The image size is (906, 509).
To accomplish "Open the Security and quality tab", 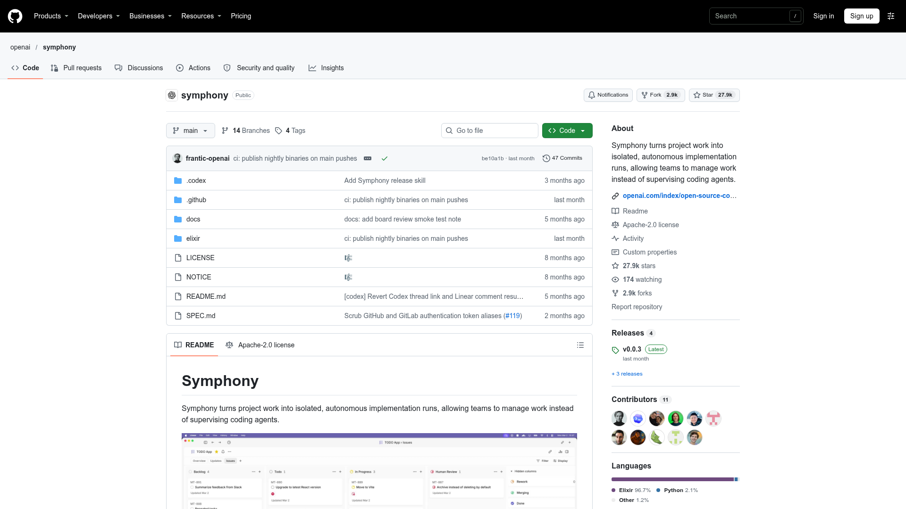I will point(259,68).
